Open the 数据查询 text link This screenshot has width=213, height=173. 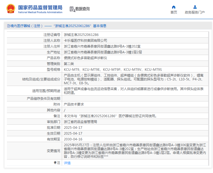(83, 9)
